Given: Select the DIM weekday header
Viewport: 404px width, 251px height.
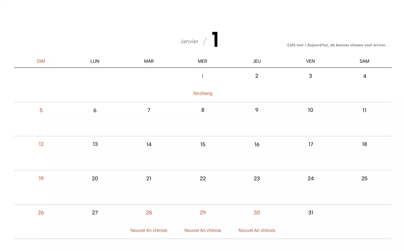Looking at the screenshot, I should pos(41,61).
